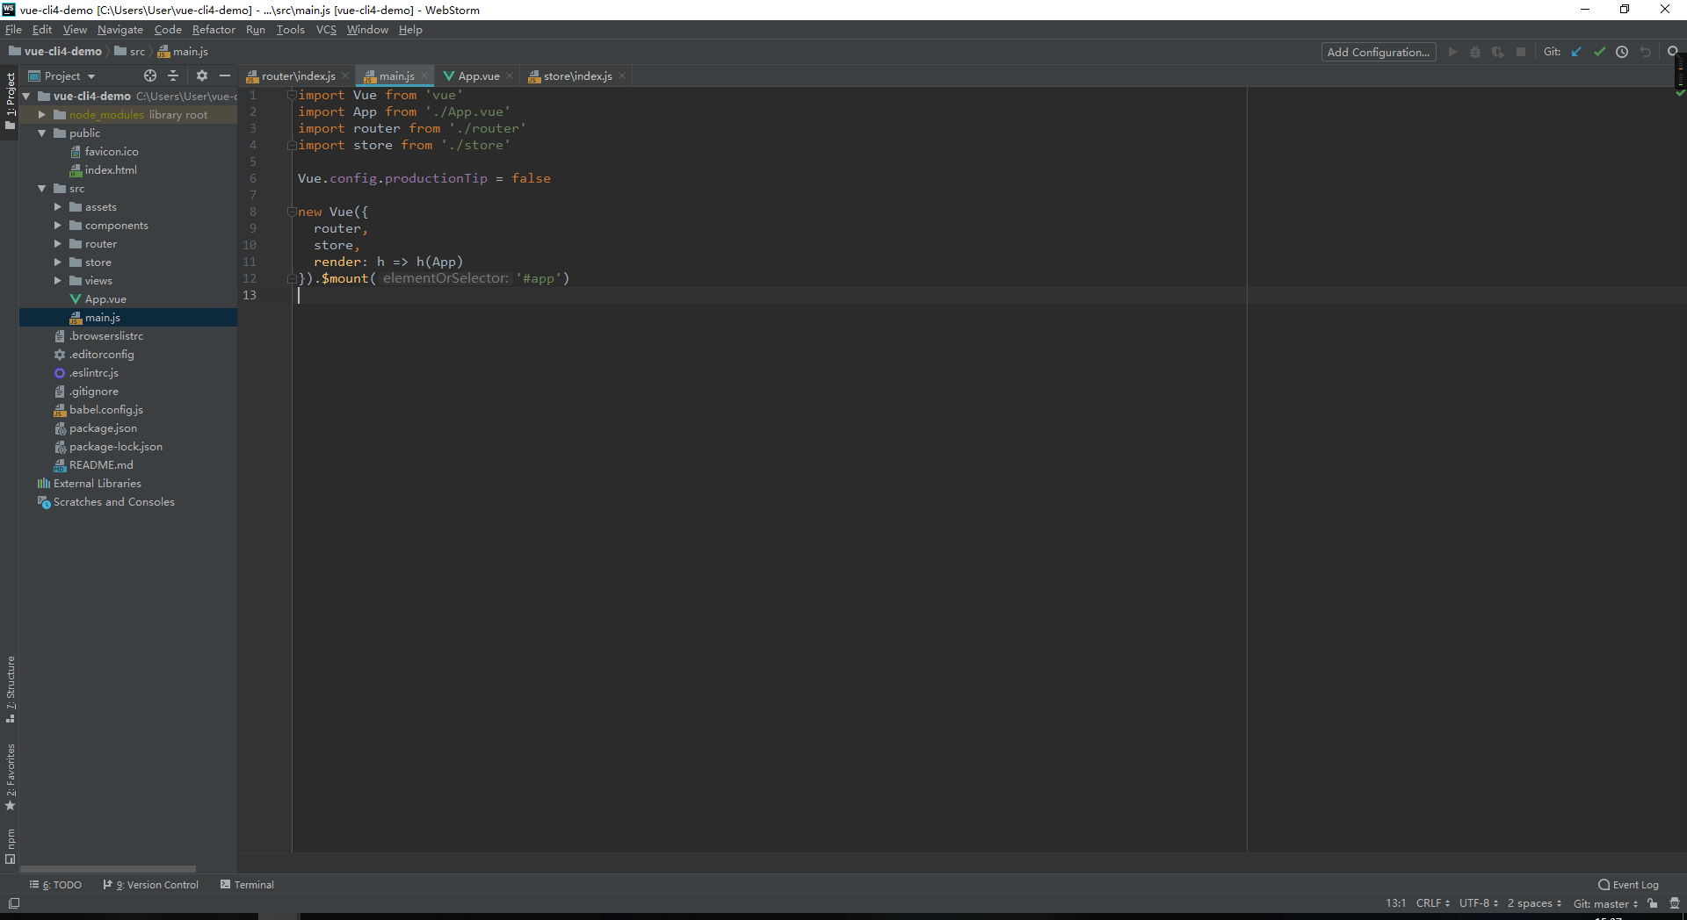Expand the node_modules folder
Viewport: 1687px width, 920px height.
(41, 115)
